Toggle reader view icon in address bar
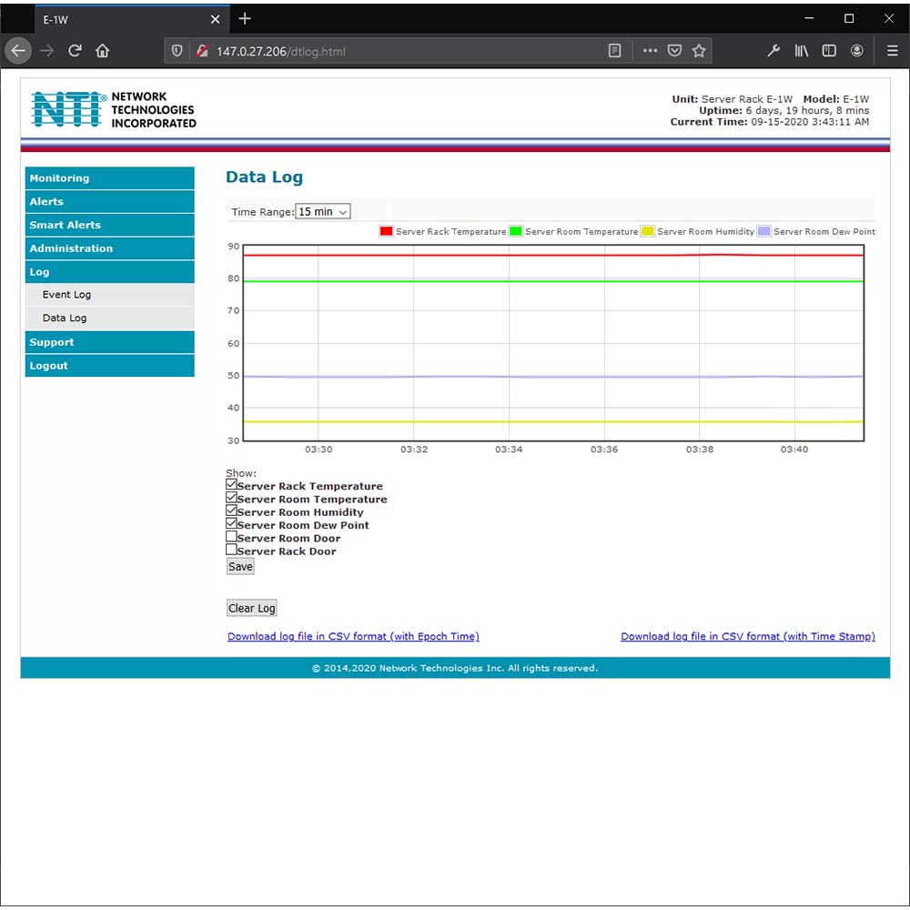This screenshot has width=910, height=910. coord(614,51)
